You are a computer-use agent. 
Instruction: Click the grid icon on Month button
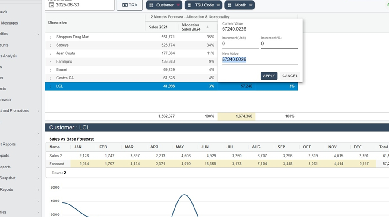[x=230, y=5]
